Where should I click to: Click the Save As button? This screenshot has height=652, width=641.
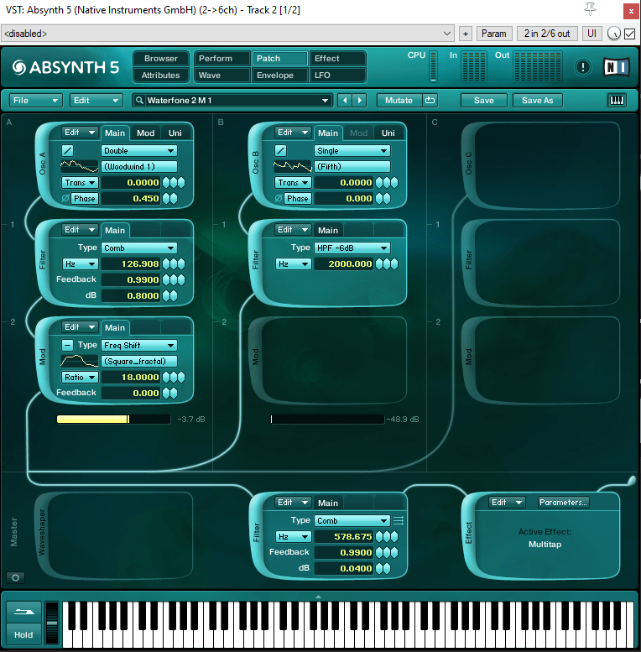538,100
